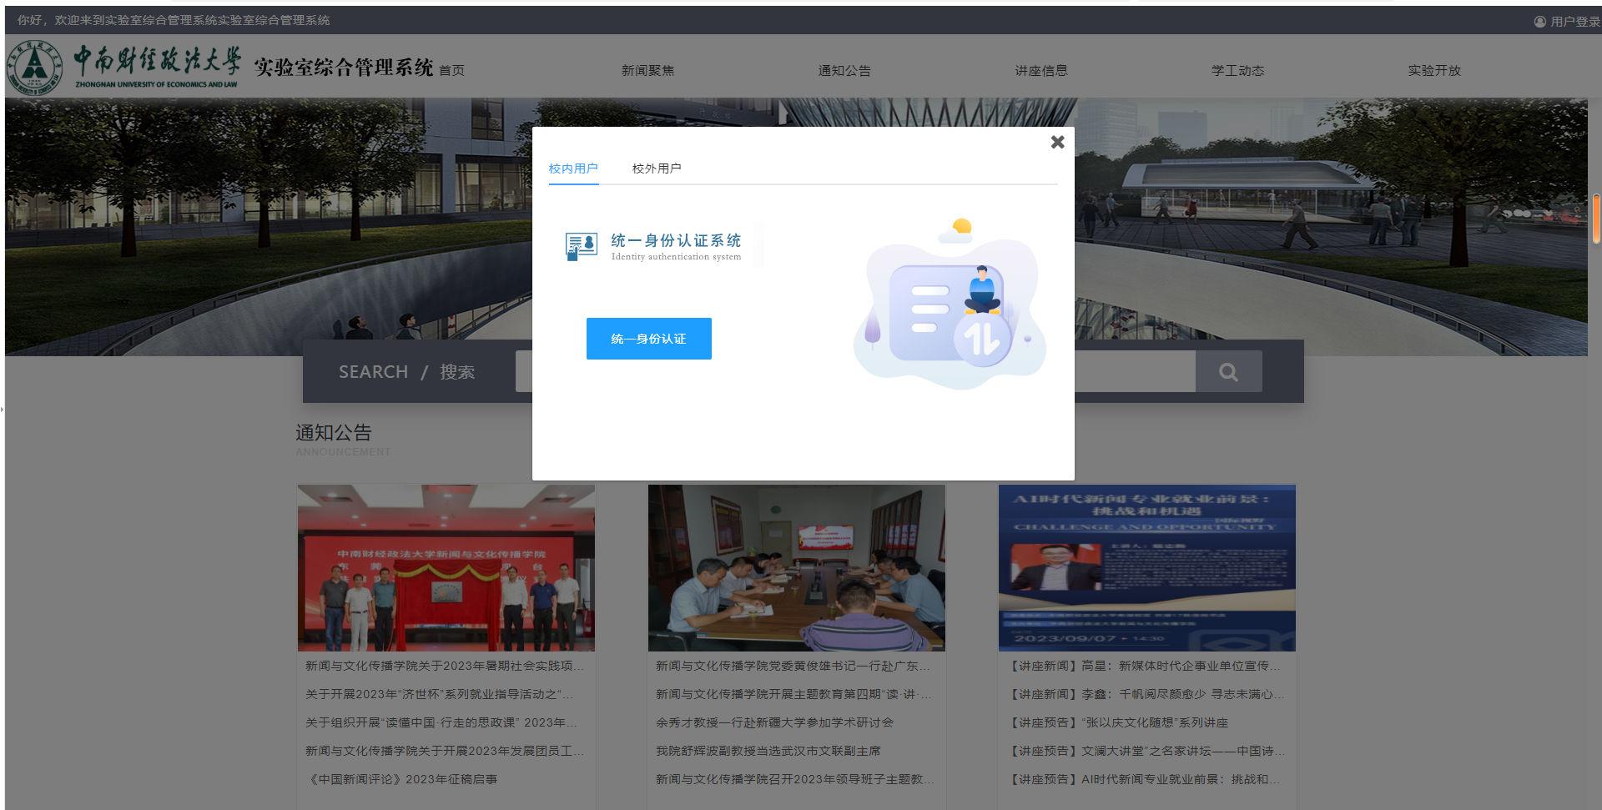Open the red banner ceremony photo thumbnail
Screen dimensions: 1602x810
[446, 567]
